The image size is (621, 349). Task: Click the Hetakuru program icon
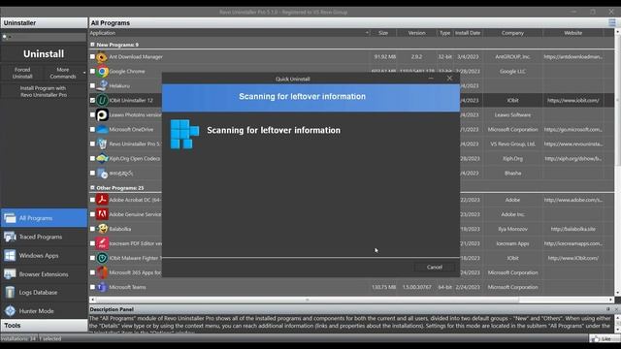pos(102,86)
